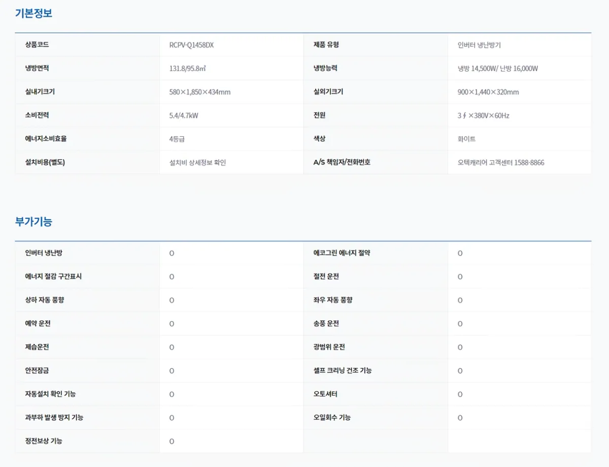The image size is (609, 467).
Task: Click the 냉방면적 label
Action: pos(37,68)
